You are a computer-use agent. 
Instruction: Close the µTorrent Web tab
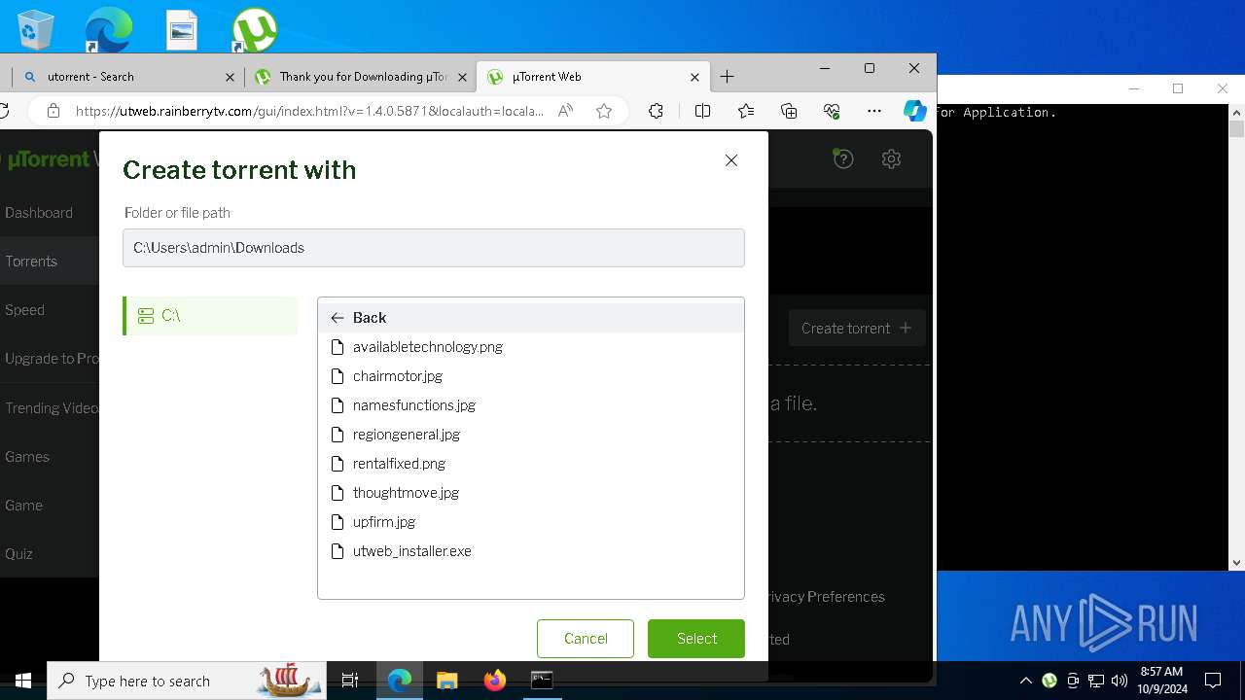point(694,77)
